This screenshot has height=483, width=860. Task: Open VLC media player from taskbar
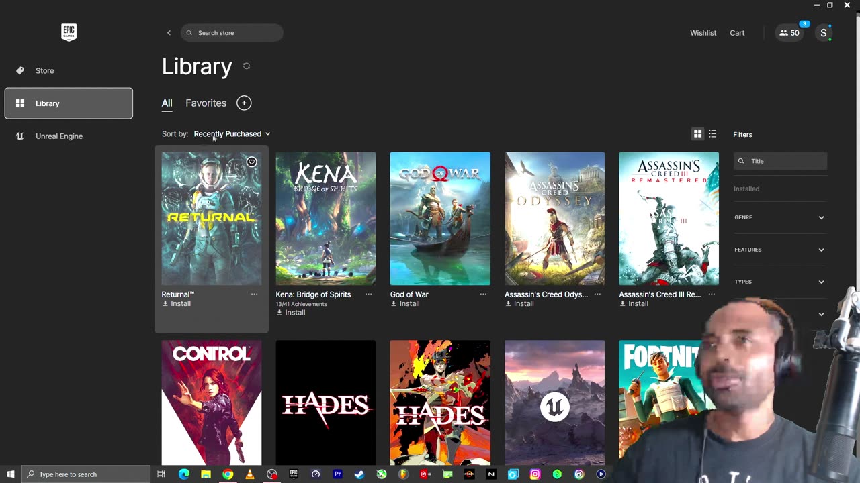click(249, 474)
